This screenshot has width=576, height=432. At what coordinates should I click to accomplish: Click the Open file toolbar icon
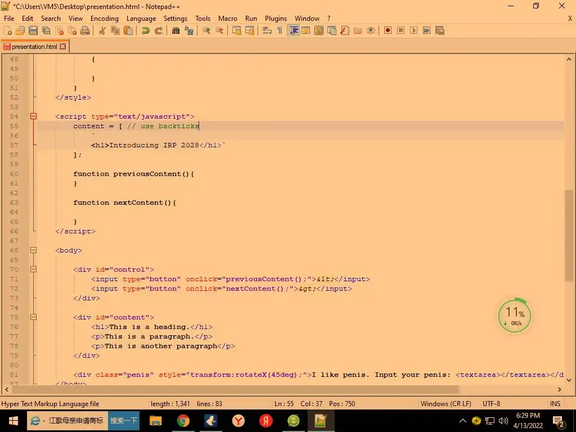(20, 30)
